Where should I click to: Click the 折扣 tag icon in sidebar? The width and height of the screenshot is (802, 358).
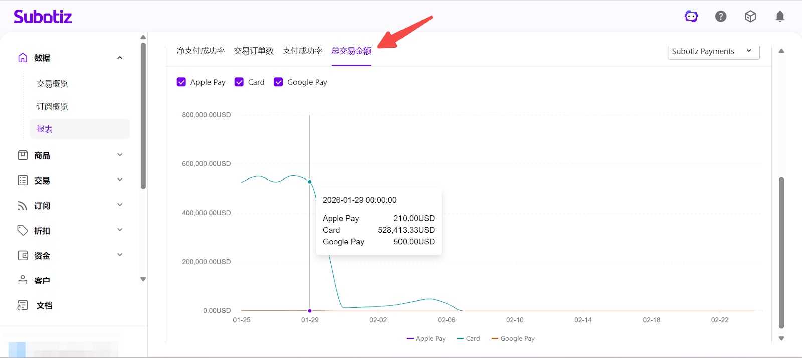point(23,231)
